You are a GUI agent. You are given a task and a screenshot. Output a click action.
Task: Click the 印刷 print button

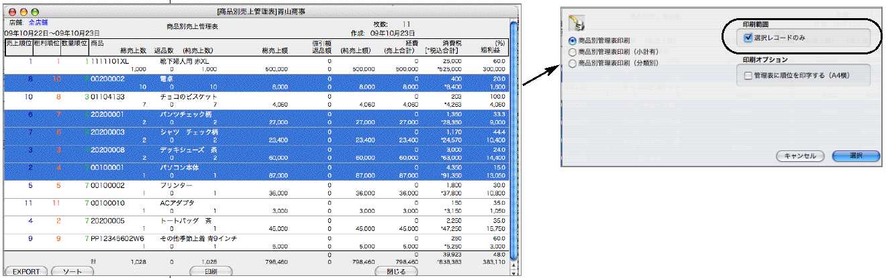coord(212,271)
